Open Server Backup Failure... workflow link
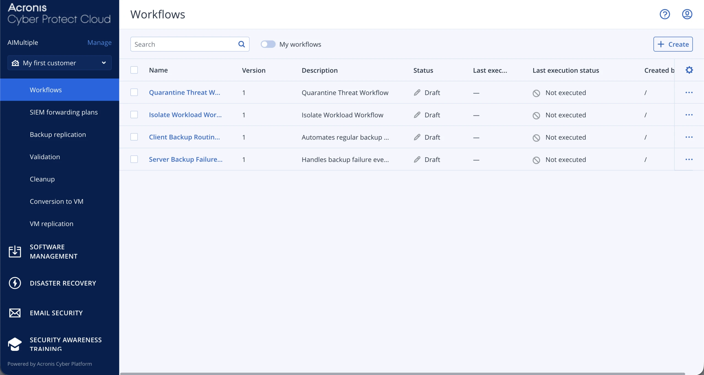The width and height of the screenshot is (704, 375). click(x=186, y=159)
